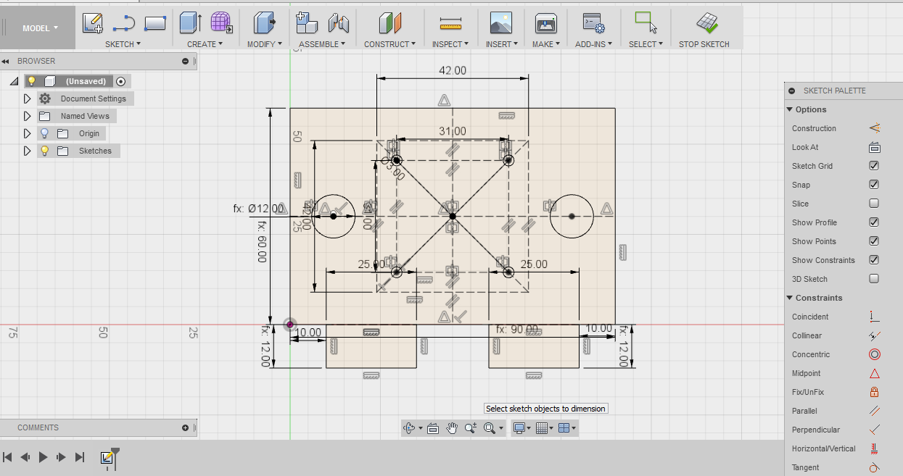Viewport: 903px width, 476px height.
Task: Open the CREATE dropdown menu
Action: [x=204, y=43]
